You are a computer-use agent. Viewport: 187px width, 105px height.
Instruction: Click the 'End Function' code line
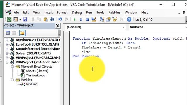coord(86,56)
